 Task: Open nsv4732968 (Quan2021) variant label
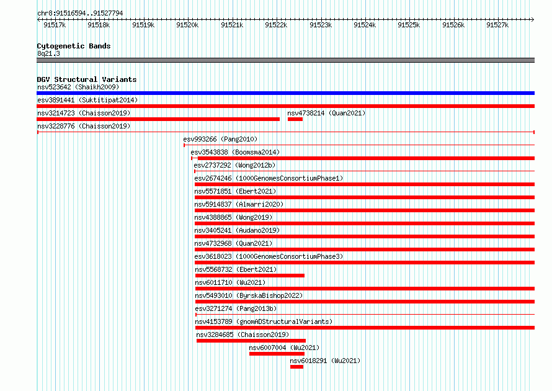tap(233, 243)
